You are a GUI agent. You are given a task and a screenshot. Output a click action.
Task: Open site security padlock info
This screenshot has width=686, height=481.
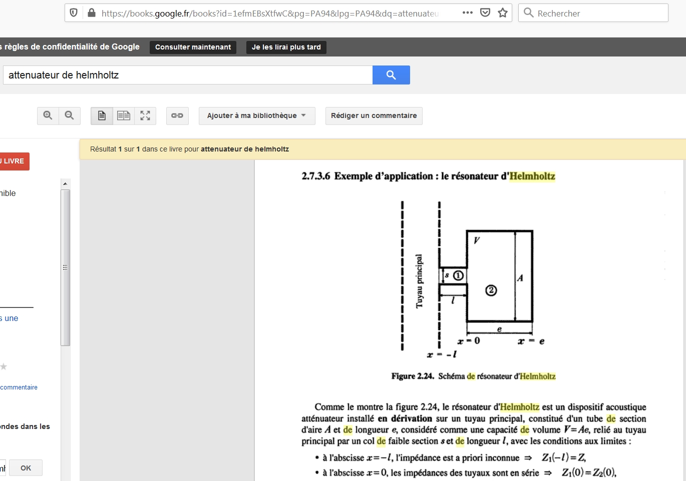pyautogui.click(x=91, y=13)
